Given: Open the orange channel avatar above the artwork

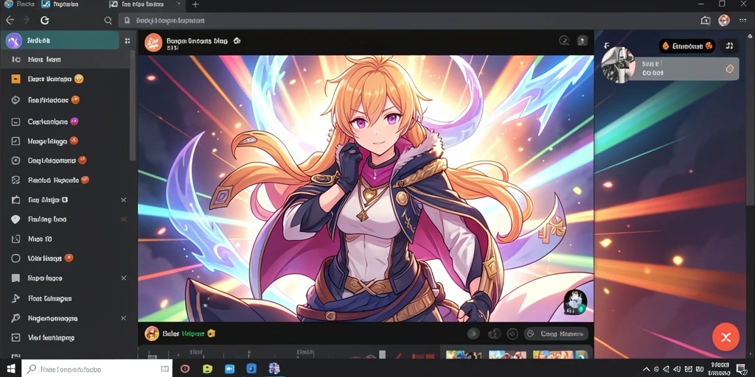Looking at the screenshot, I should [x=153, y=42].
